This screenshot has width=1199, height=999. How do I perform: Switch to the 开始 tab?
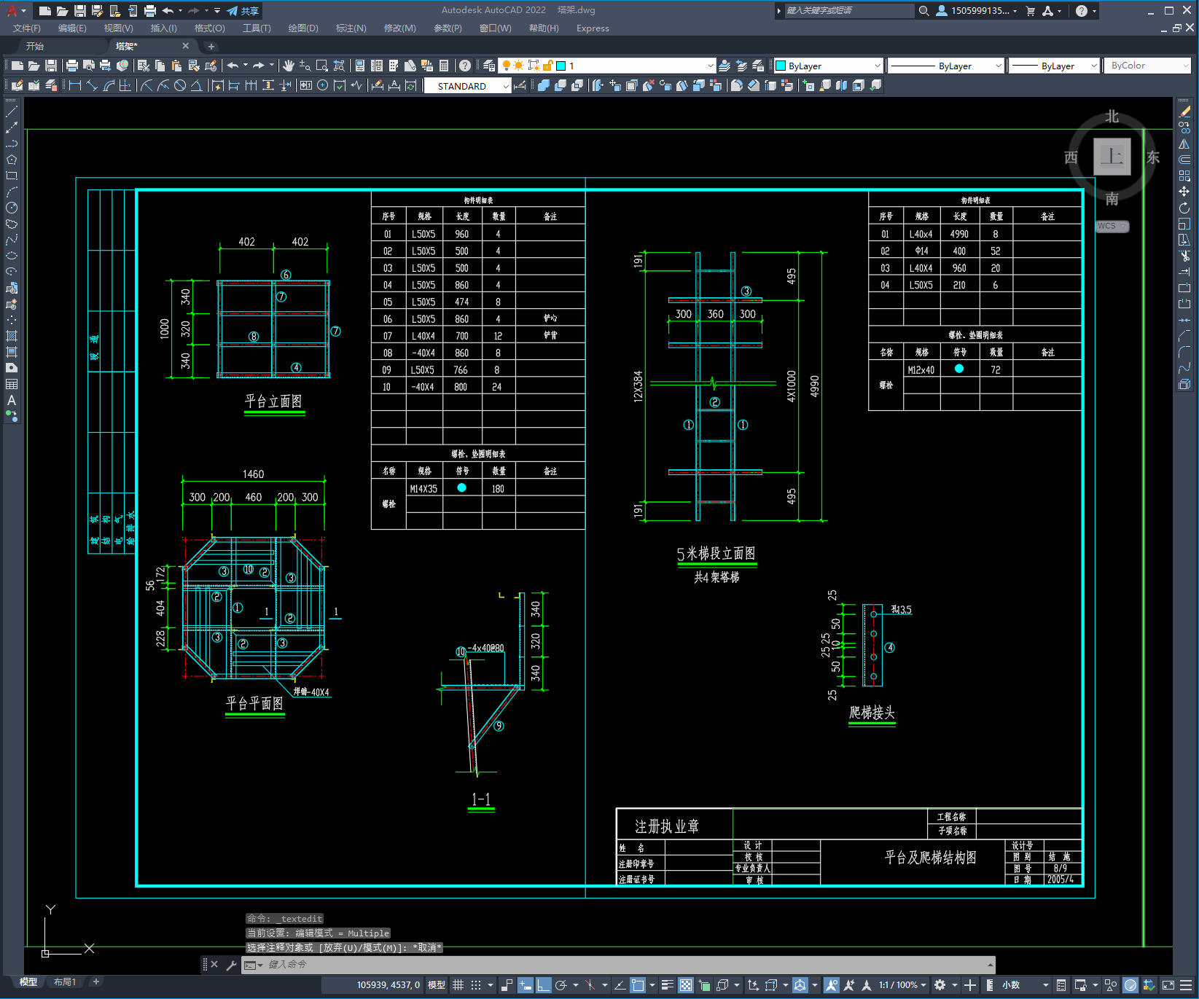35,46
